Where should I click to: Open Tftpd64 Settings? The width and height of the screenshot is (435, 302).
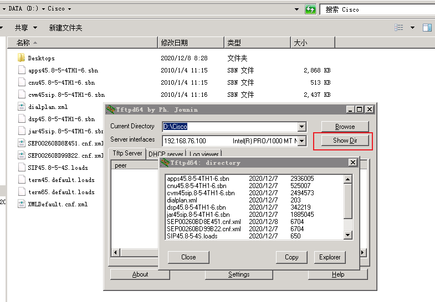point(239,274)
